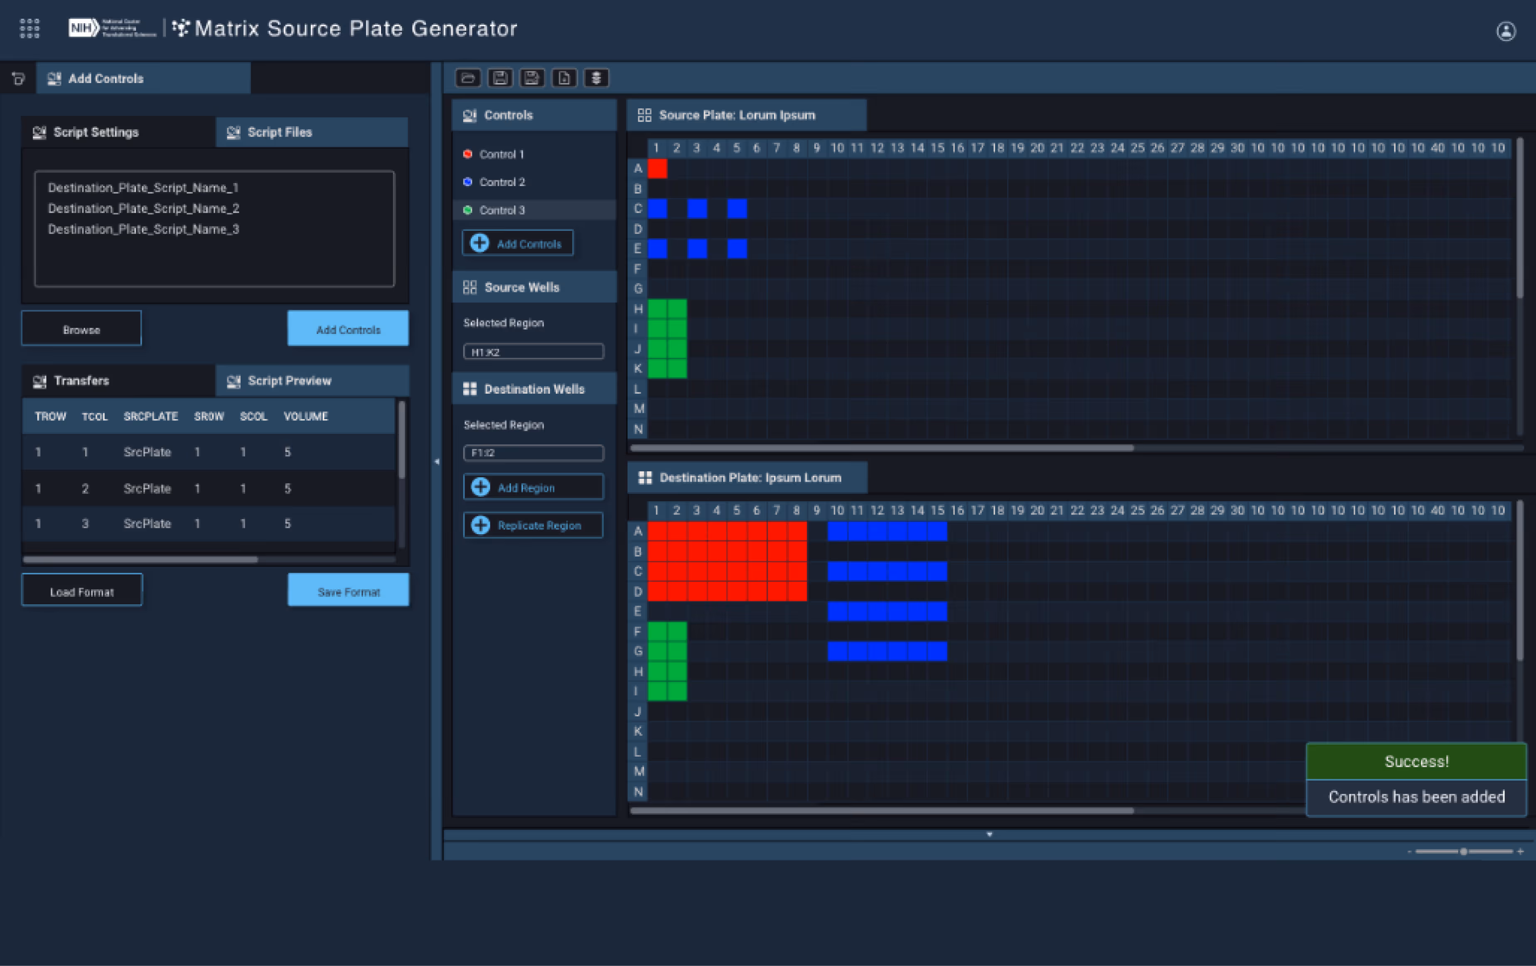Click the Save floppy disk toolbar icon
The width and height of the screenshot is (1536, 966).
[x=500, y=78]
